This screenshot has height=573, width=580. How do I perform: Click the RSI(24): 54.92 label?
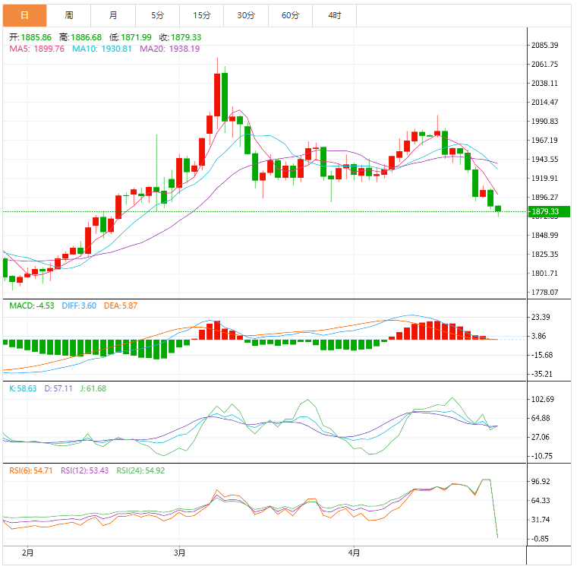(x=140, y=470)
